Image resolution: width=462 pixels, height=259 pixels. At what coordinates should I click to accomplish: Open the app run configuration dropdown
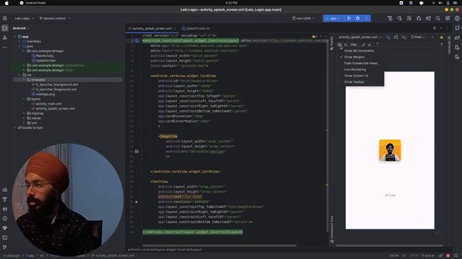pyautogui.click(x=334, y=18)
